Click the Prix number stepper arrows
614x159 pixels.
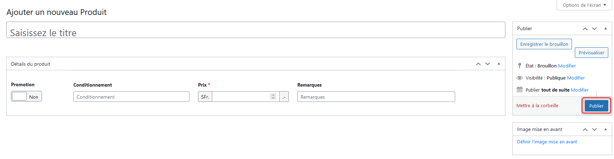273,97
